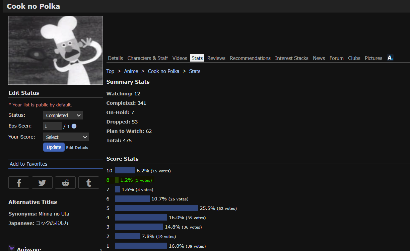Click the Alternative Titles heading
The width and height of the screenshot is (410, 251).
(33, 202)
